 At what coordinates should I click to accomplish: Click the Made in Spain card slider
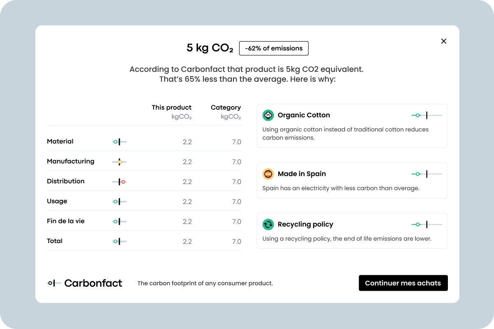click(426, 174)
